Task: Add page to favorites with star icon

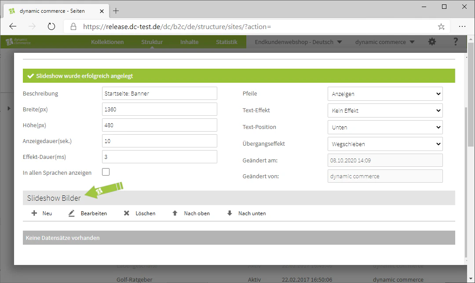Action: [x=441, y=27]
